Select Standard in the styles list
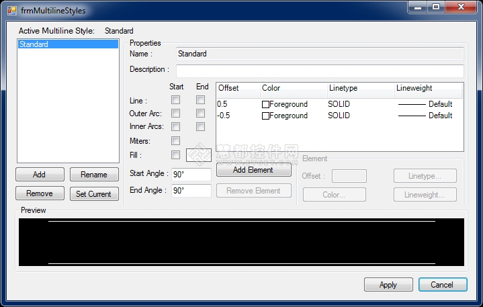Screen dimensions: 483x307 coord(68,44)
